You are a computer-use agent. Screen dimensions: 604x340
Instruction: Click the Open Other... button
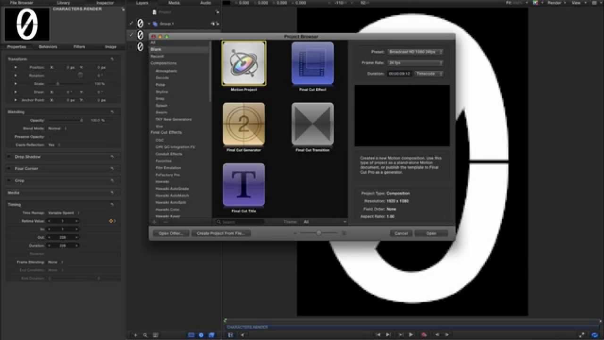171,233
